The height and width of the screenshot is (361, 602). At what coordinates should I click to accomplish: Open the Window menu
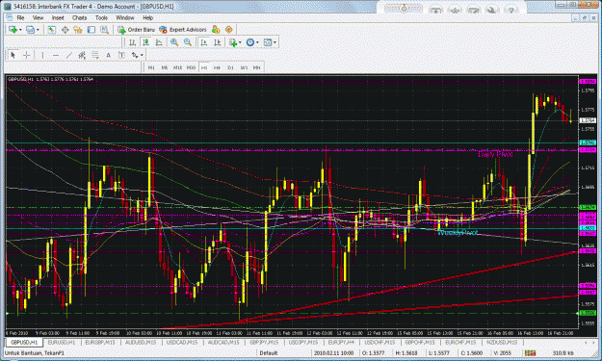coord(125,17)
